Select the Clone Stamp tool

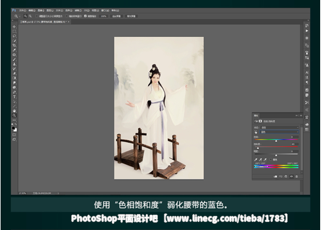[x=14, y=64]
